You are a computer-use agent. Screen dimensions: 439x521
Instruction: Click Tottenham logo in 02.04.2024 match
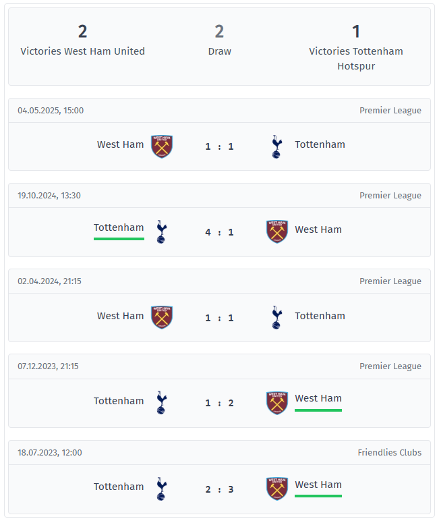(276, 317)
